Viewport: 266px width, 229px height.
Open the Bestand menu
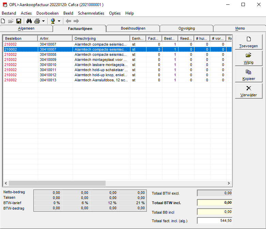click(9, 13)
